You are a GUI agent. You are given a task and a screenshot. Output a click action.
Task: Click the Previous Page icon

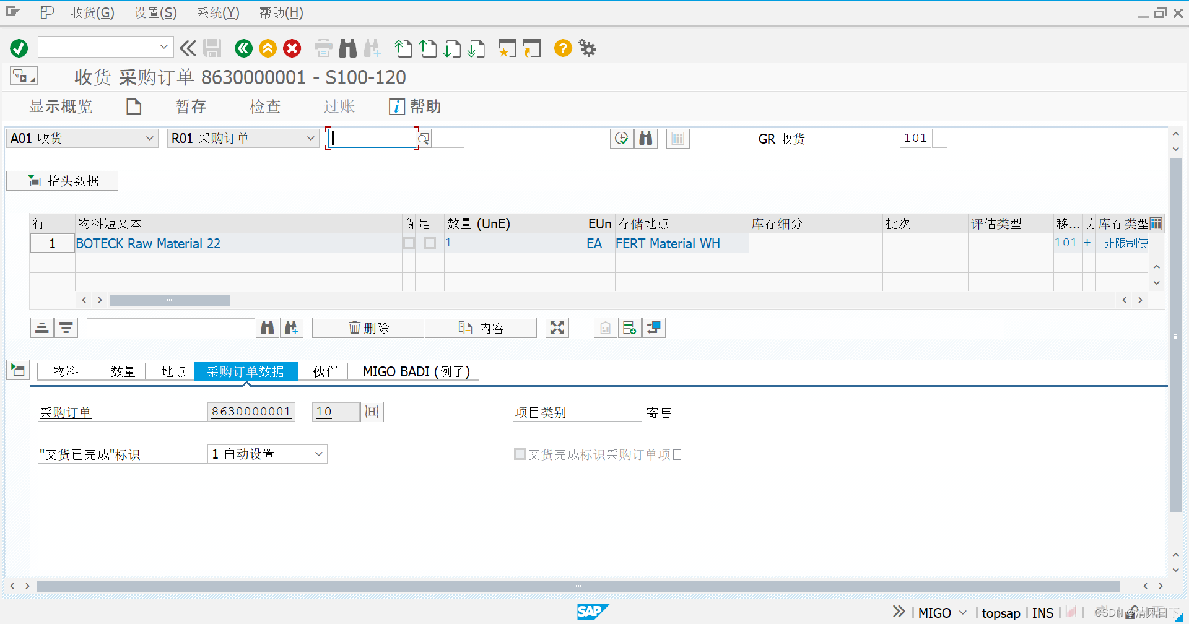pos(428,48)
